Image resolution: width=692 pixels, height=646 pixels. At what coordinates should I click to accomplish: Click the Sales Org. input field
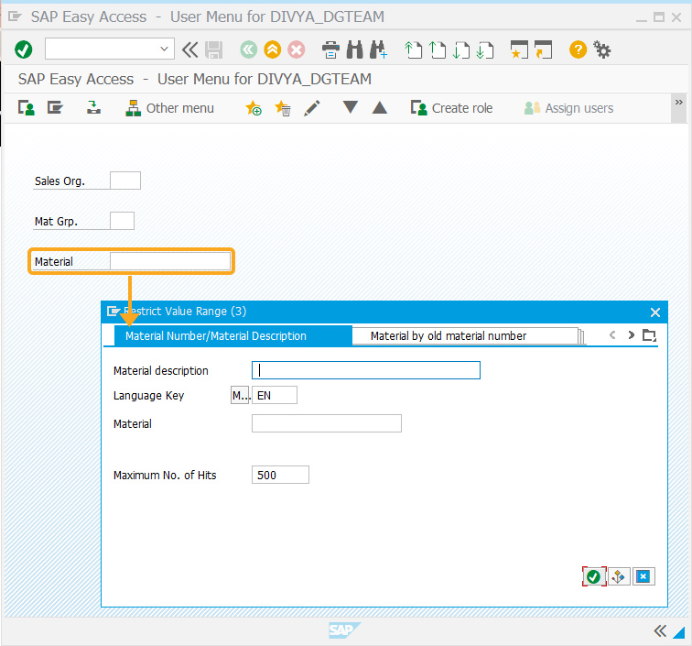tap(125, 181)
